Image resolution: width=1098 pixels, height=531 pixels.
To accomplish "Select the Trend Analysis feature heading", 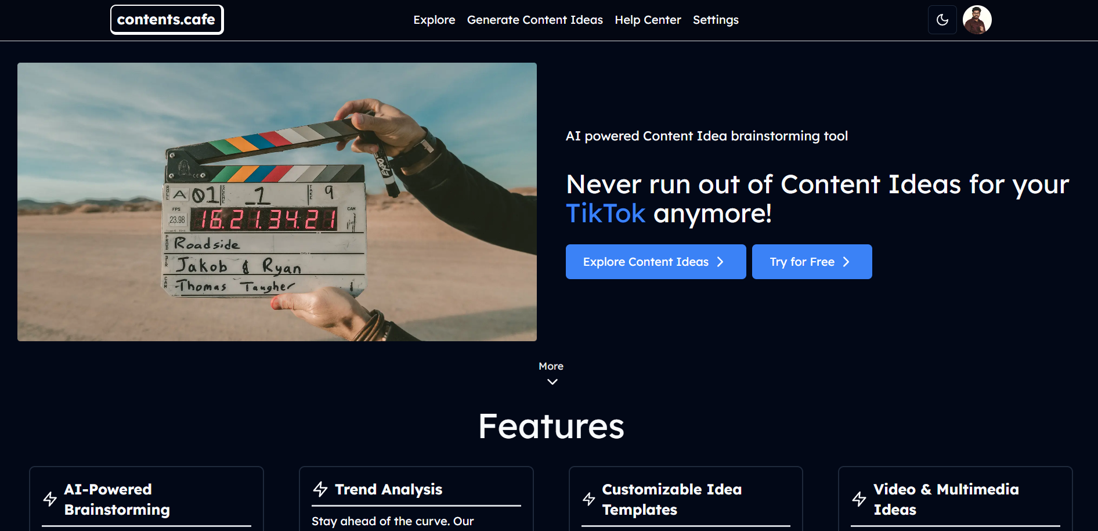I will click(388, 489).
